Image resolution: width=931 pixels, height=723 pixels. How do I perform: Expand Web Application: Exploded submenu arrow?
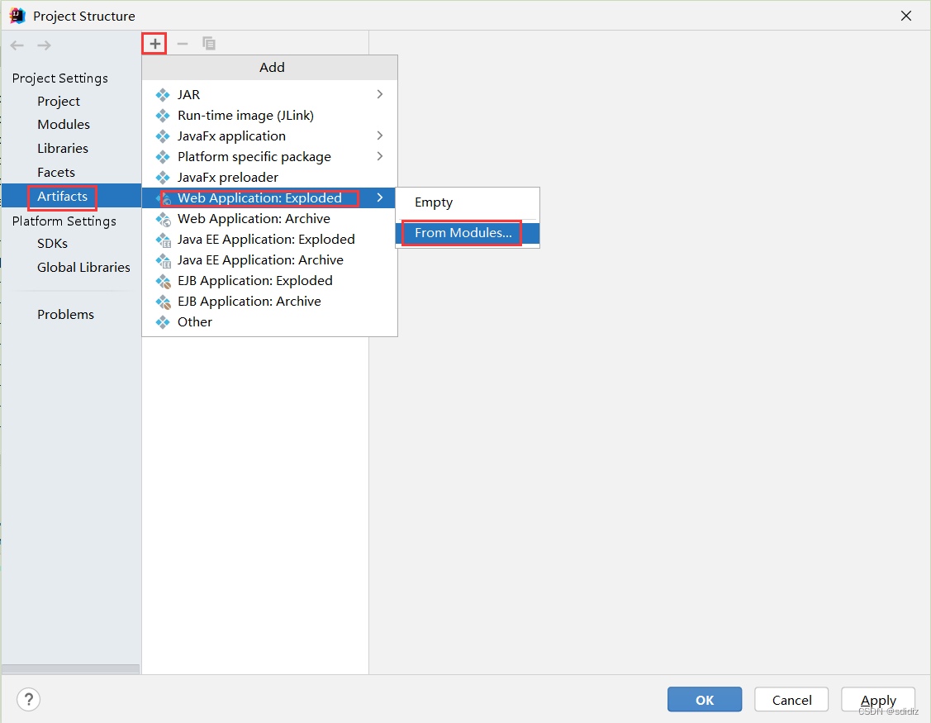pyautogui.click(x=380, y=197)
